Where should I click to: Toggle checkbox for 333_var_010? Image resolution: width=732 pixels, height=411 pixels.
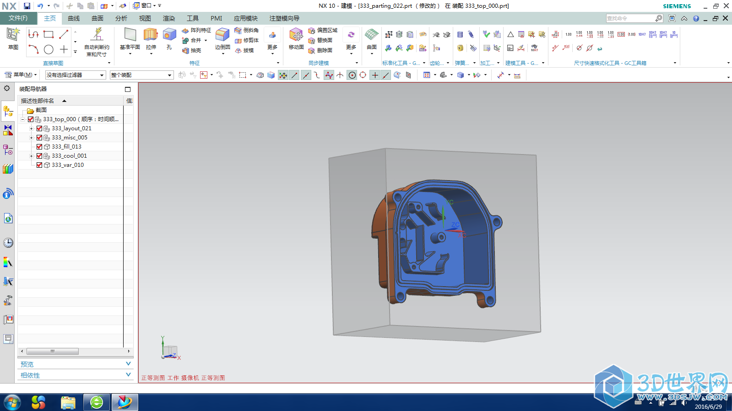39,165
